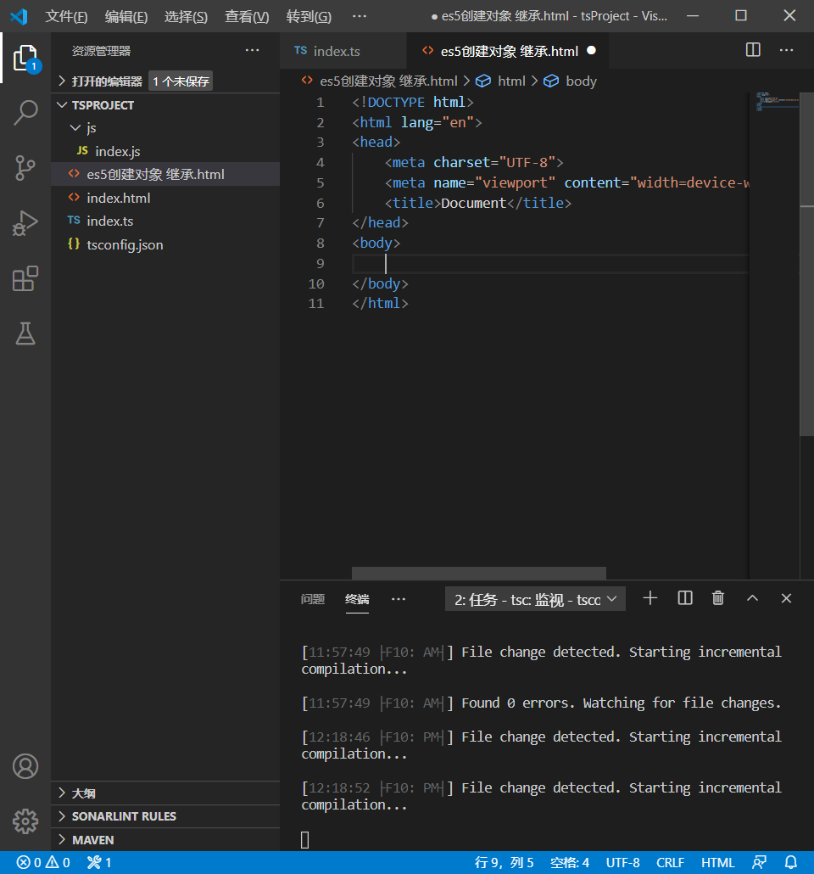Kill terminal with trash icon
The height and width of the screenshot is (874, 814).
(x=718, y=598)
